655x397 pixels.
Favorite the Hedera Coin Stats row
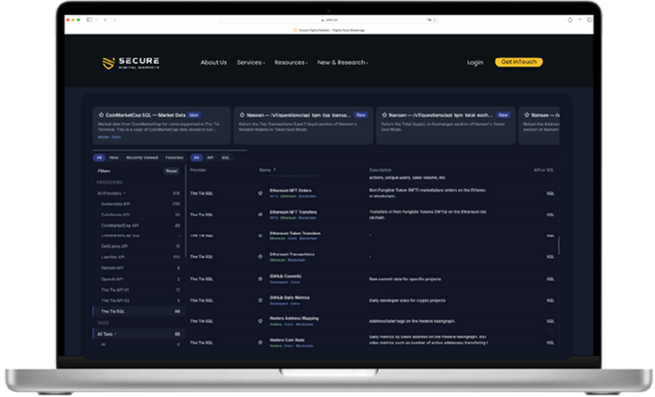260,342
